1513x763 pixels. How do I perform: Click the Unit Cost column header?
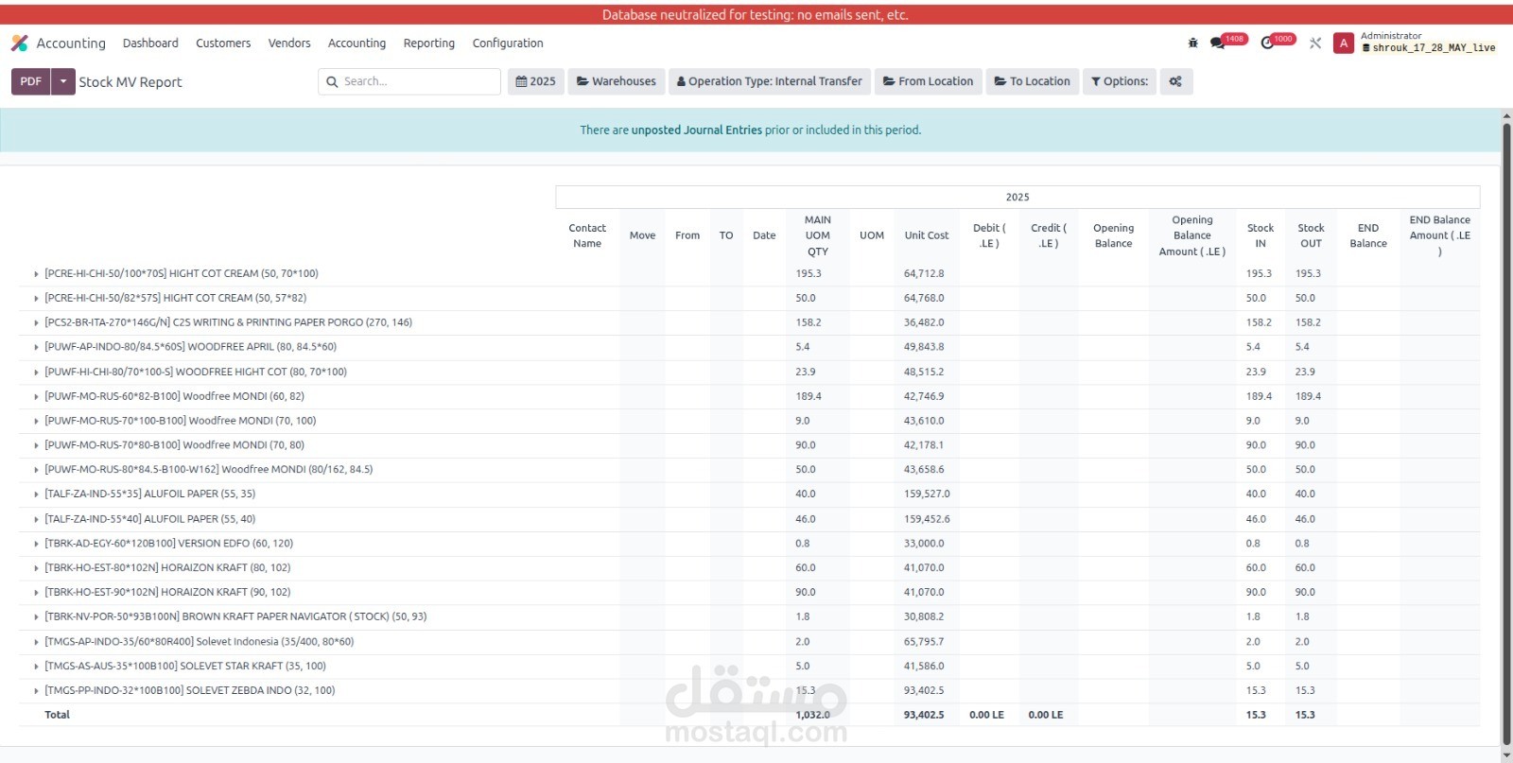tap(926, 235)
